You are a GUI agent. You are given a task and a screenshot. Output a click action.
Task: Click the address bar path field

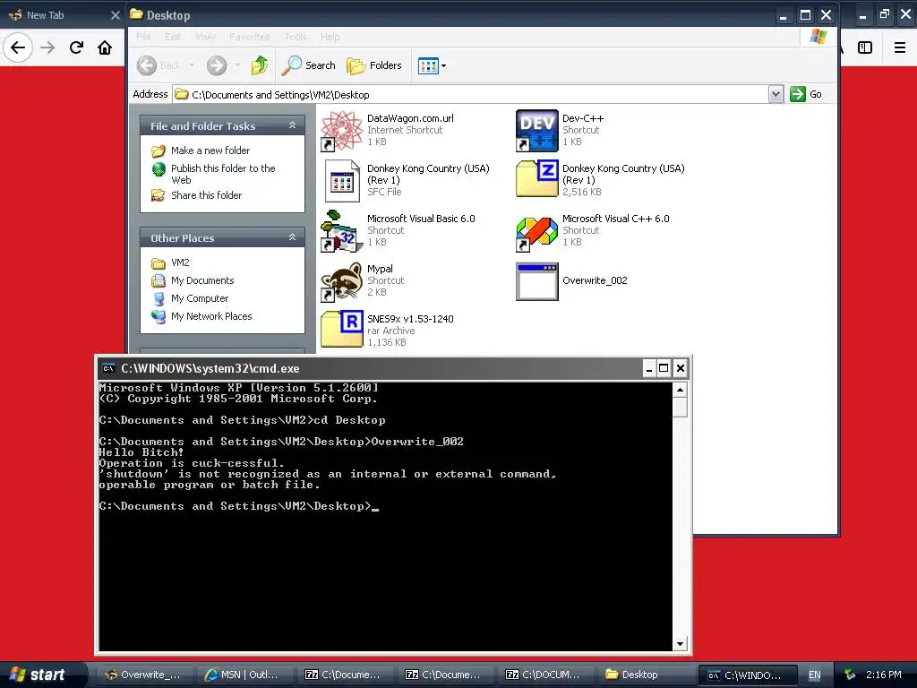(x=471, y=94)
